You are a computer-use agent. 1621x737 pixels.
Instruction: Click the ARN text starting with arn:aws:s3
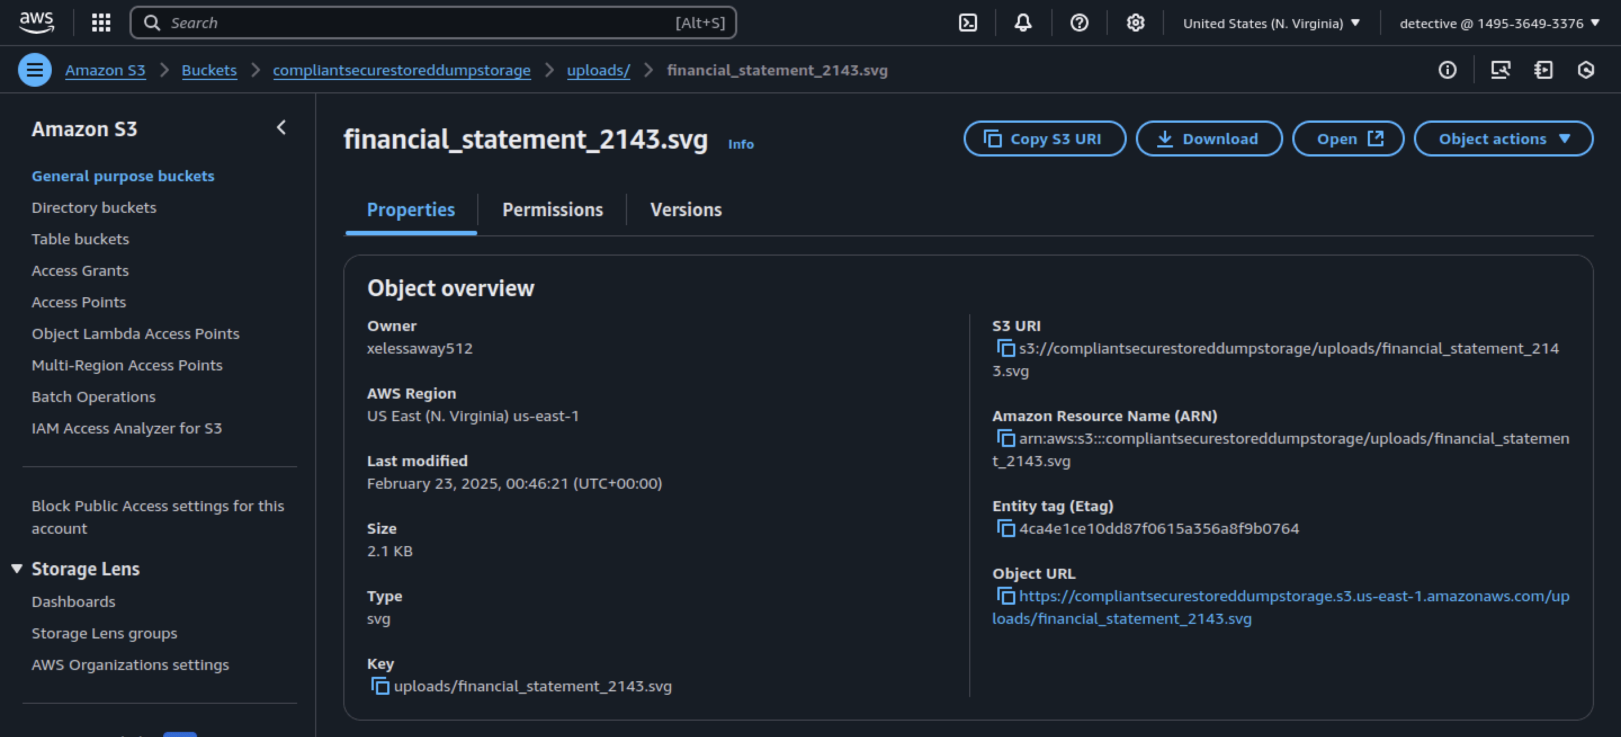tap(1280, 449)
